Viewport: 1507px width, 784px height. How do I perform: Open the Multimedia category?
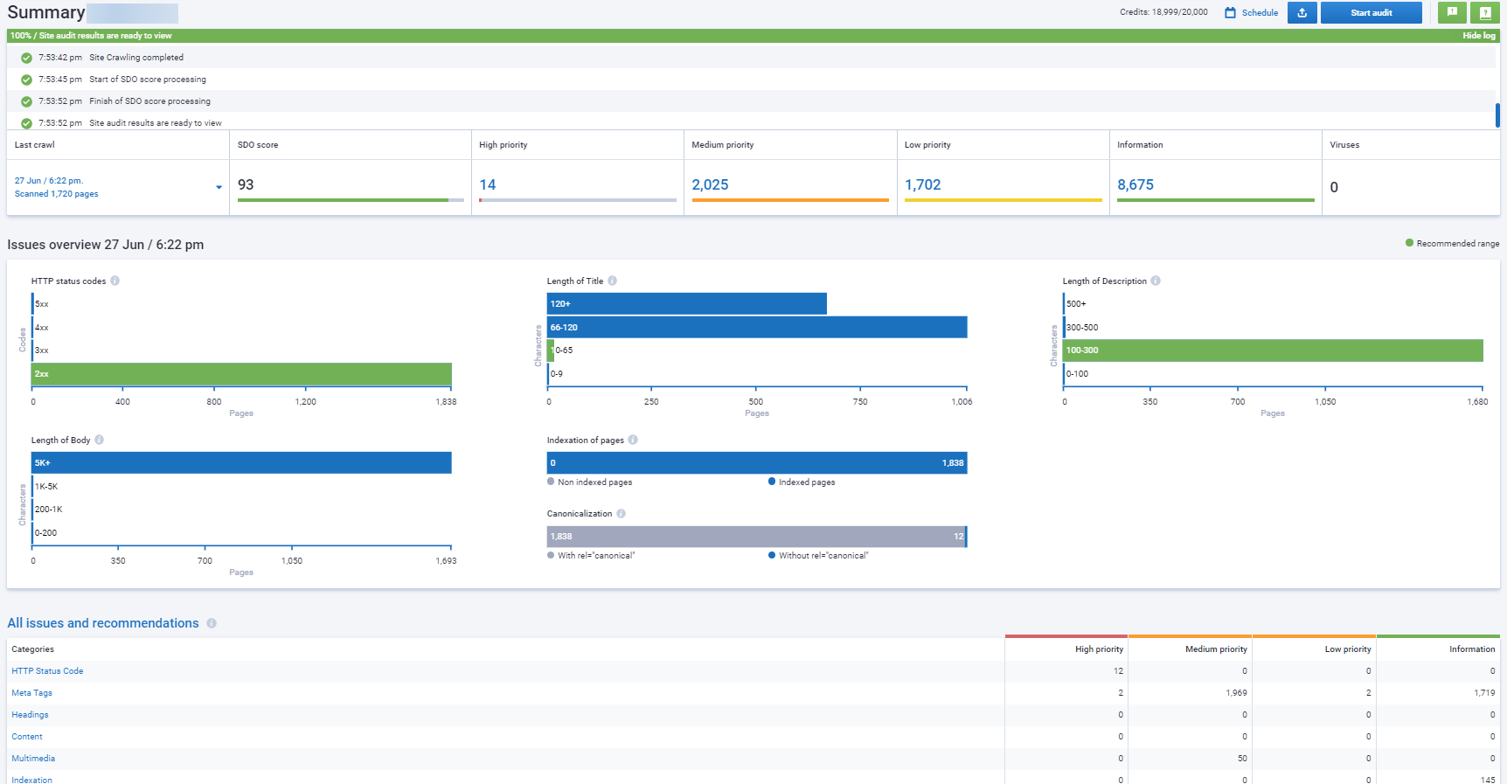[33, 759]
